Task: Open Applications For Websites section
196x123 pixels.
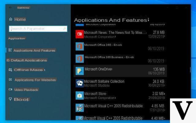Action: [x=35, y=80]
